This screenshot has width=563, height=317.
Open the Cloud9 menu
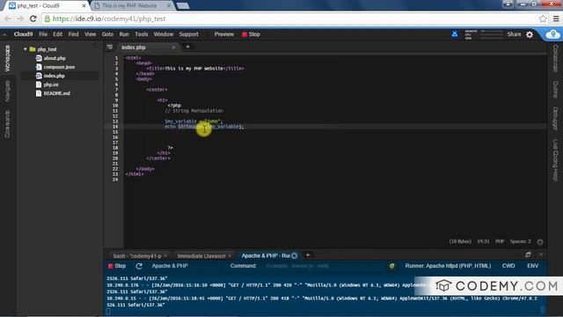pos(23,34)
